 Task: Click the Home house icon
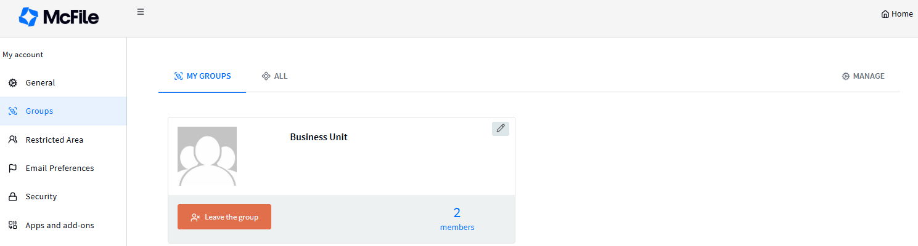pyautogui.click(x=885, y=14)
